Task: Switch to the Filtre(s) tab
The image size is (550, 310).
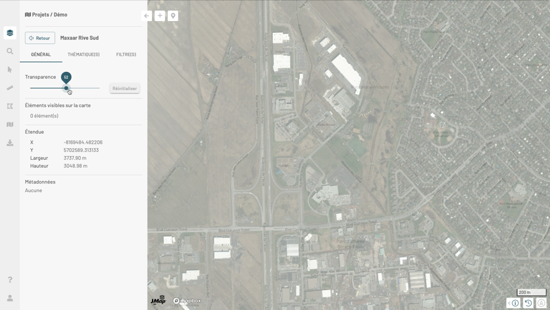Action: tap(126, 55)
